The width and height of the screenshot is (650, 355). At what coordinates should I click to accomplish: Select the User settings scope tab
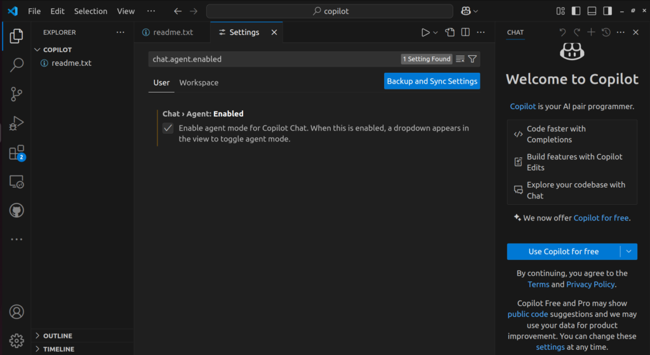point(161,83)
